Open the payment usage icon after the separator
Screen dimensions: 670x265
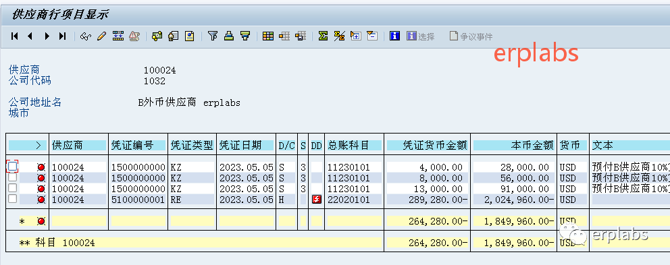tap(157, 36)
